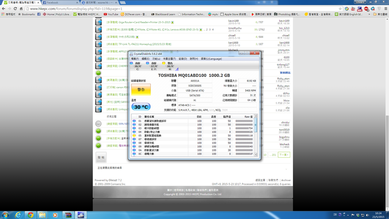The image size is (389, 219).
Task: Open the 磁碟(D) menu
Action: click(x=183, y=59)
